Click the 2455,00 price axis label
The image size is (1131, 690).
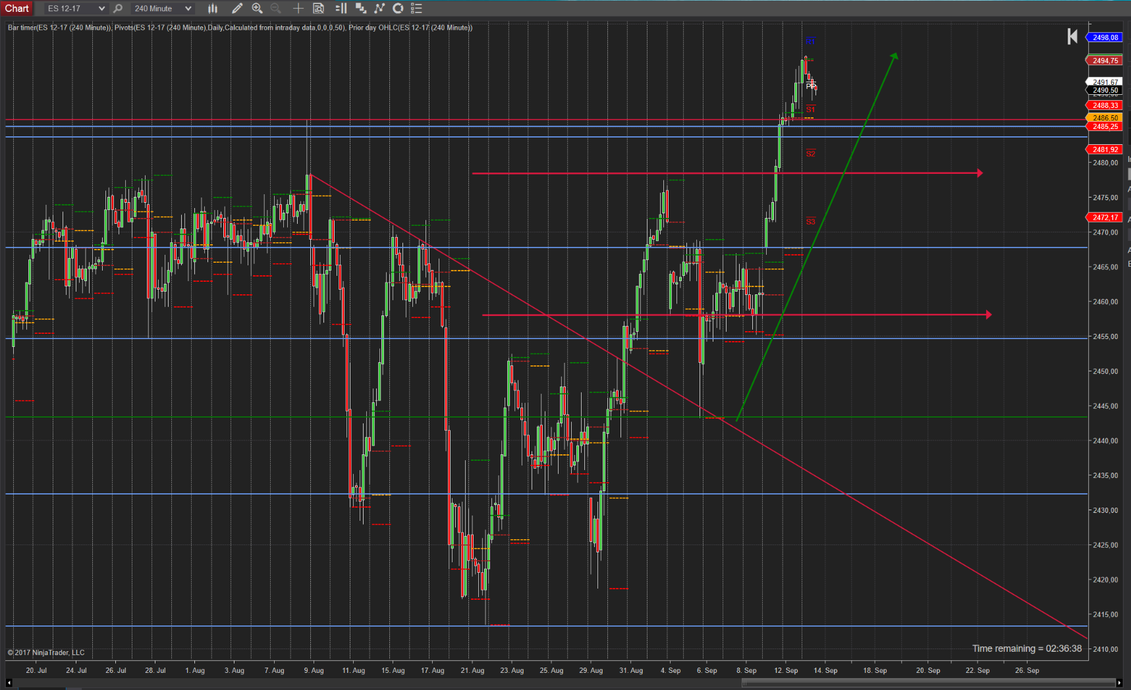[1105, 336]
